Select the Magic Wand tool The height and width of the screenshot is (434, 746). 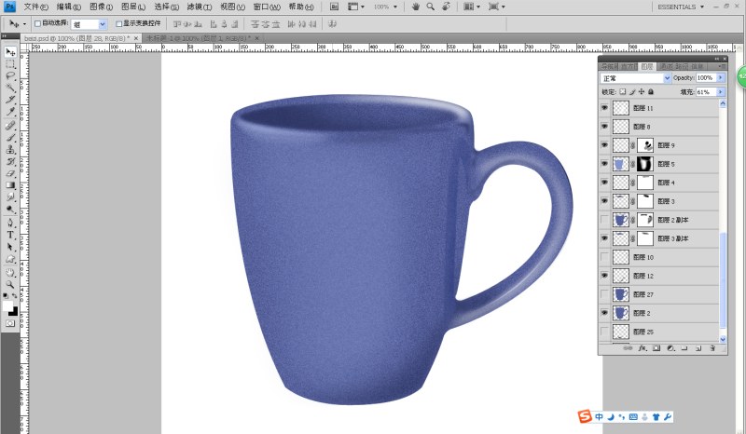point(10,88)
